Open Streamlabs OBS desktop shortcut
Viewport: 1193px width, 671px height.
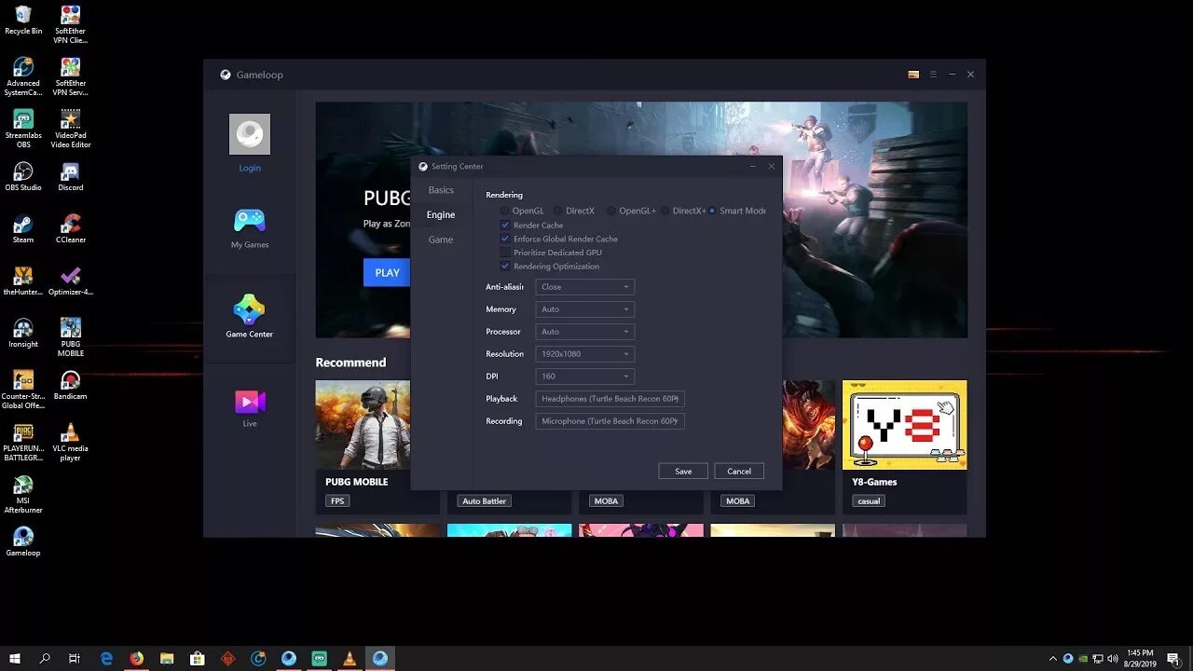tap(23, 129)
